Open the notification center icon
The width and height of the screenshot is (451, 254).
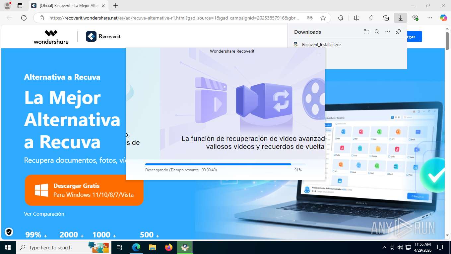(x=440, y=247)
